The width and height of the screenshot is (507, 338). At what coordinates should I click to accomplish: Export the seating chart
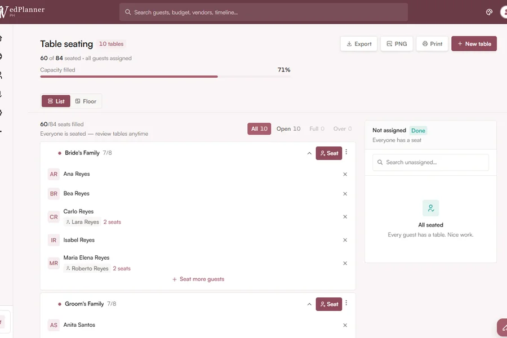tap(359, 44)
